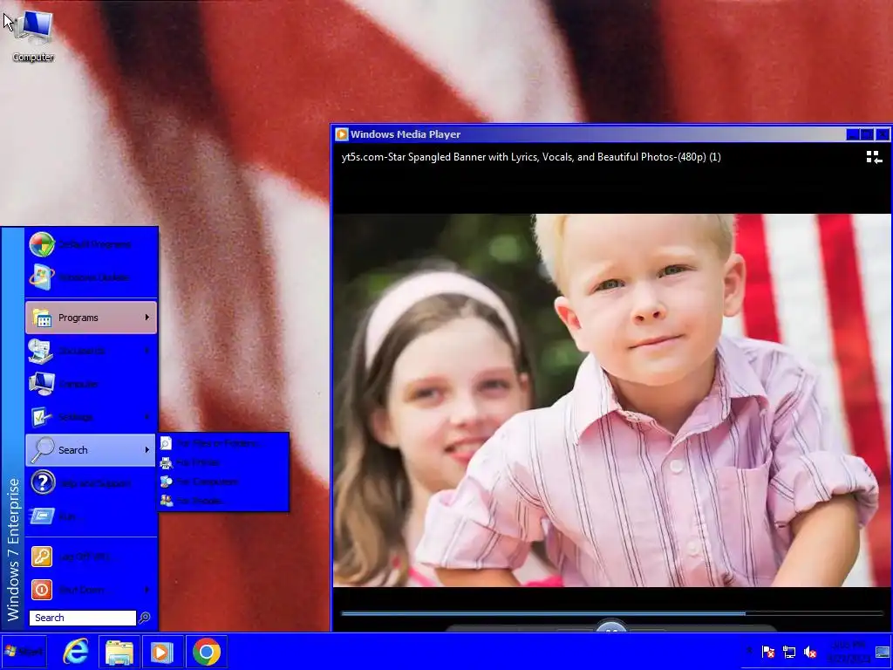This screenshot has height=670, width=893.
Task: Open Internet Explorer from the taskbar
Action: click(77, 651)
